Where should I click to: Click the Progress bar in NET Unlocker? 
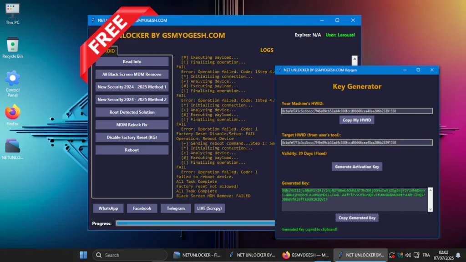196,223
